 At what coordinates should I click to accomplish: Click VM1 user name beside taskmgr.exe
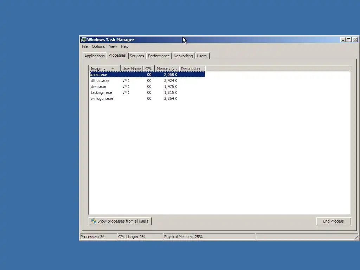tap(126, 92)
